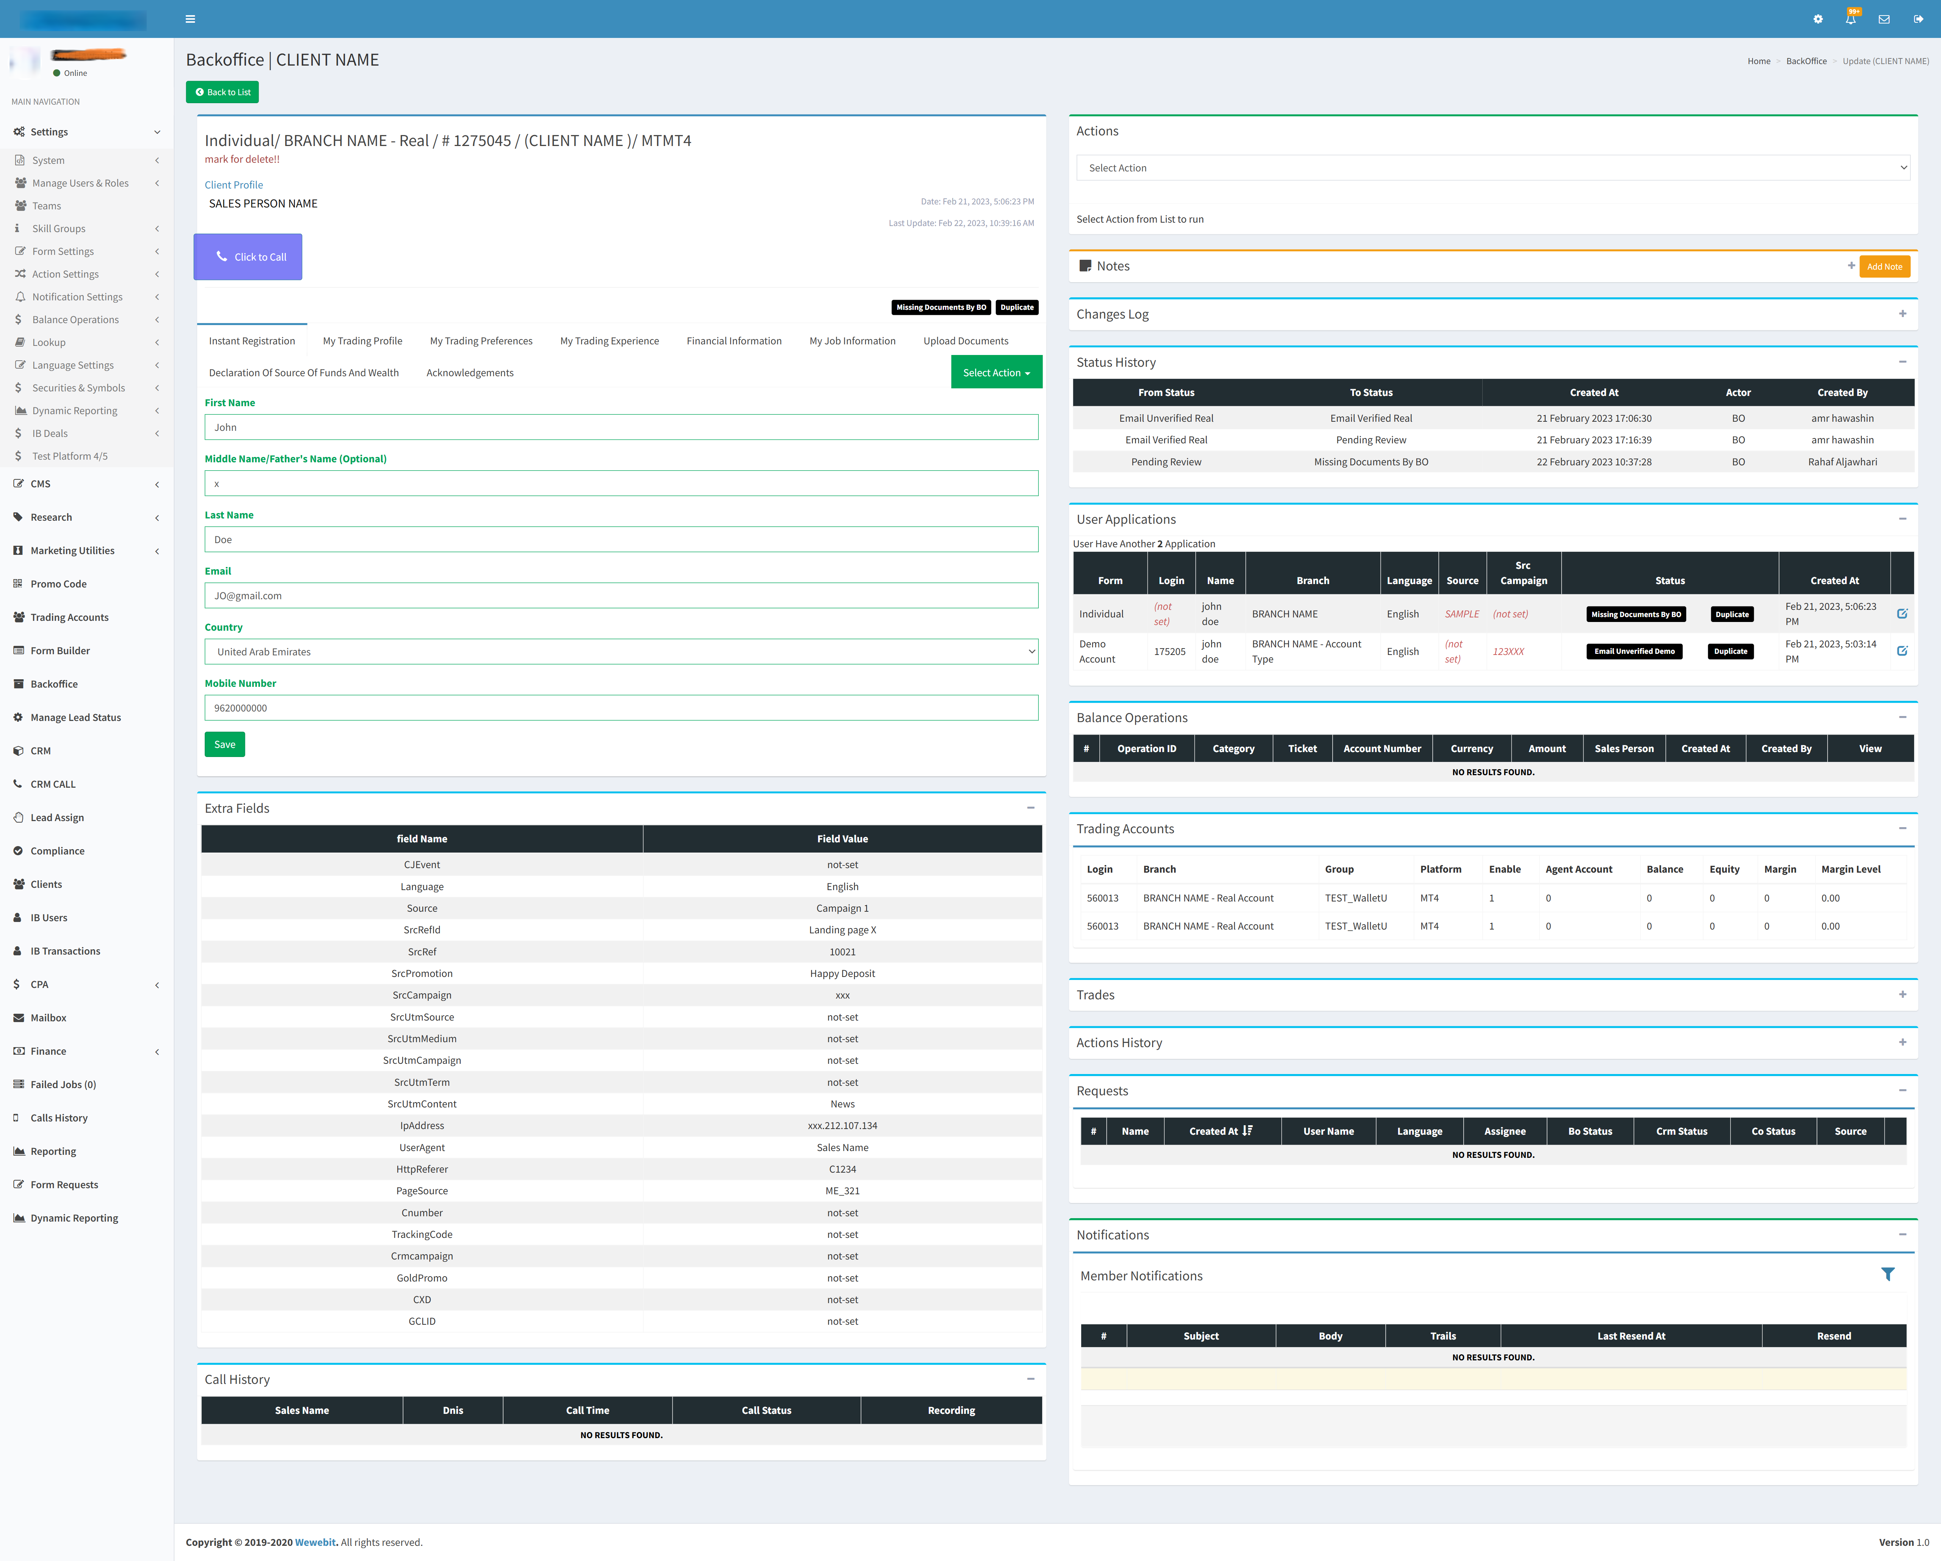Expand the Marketing Utilities sidebar menu
Screen dimensions: 1941x1561
coord(86,550)
